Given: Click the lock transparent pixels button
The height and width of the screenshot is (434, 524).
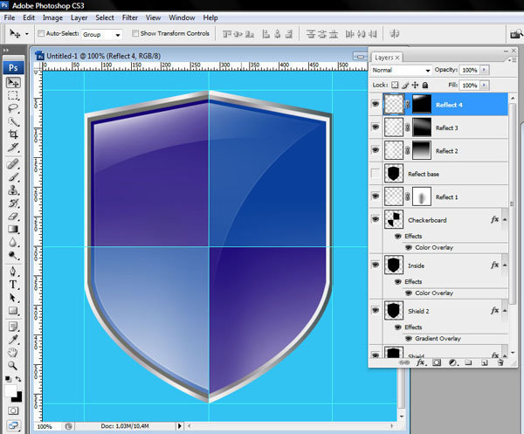Looking at the screenshot, I should 395,86.
